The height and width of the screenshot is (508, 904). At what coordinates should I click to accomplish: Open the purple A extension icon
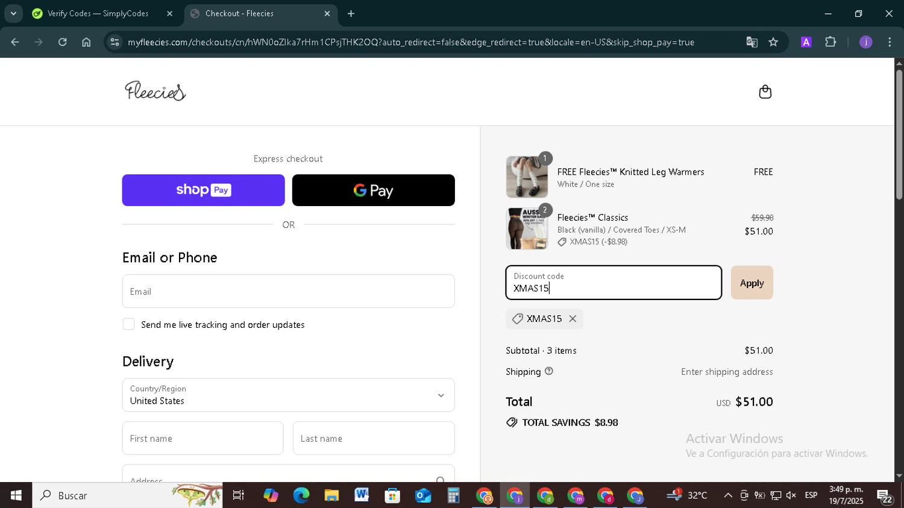pyautogui.click(x=806, y=42)
